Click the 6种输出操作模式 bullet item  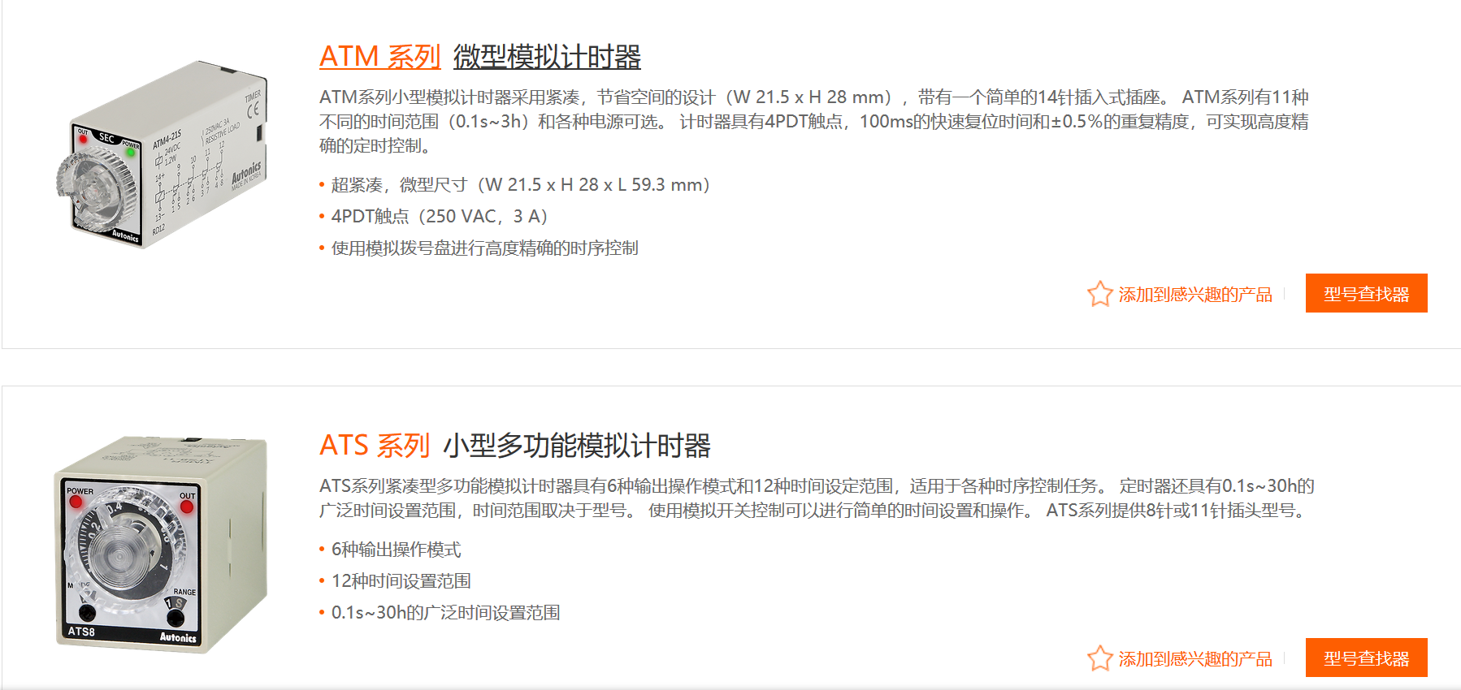396,550
